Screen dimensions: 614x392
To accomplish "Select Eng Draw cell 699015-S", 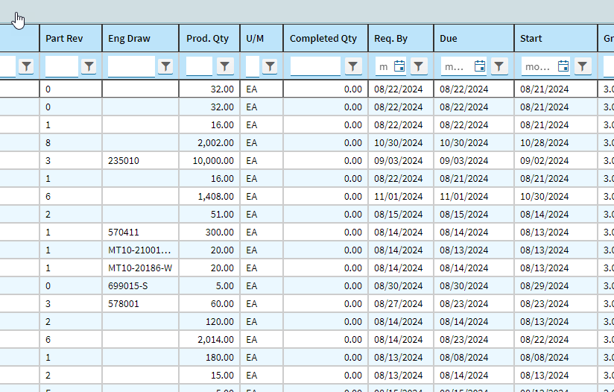I will 141,286.
